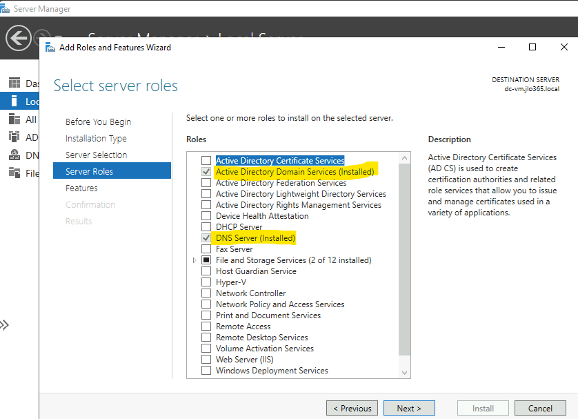Select Active Directory Domain Services (Installed) text

[295, 171]
